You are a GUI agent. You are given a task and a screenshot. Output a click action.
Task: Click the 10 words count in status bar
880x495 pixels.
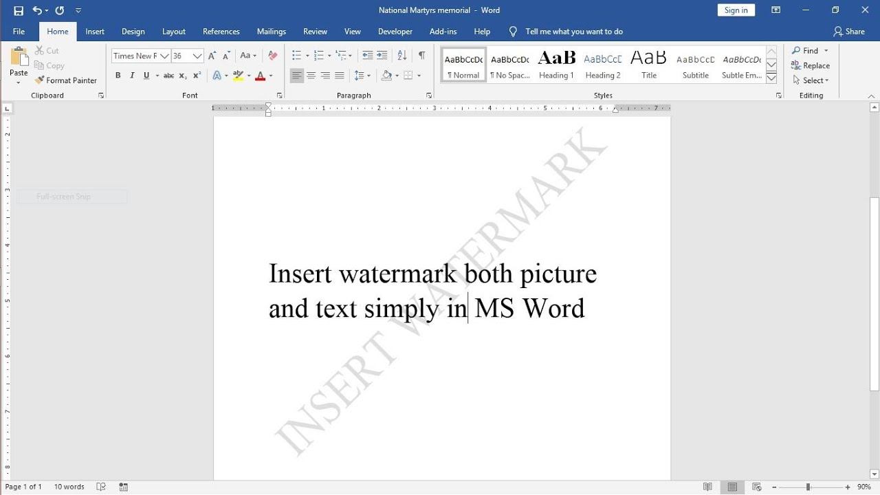[69, 487]
